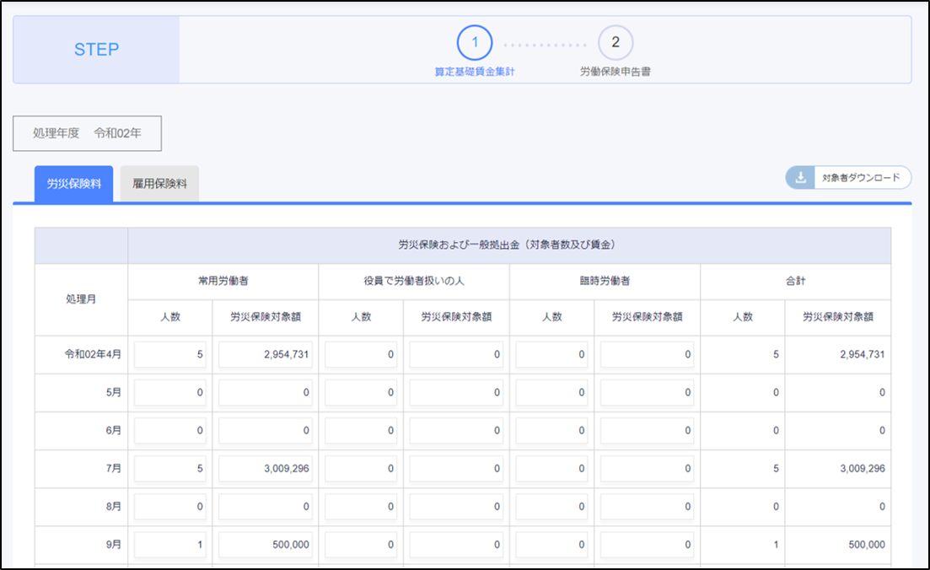
Task: Edit 常用労働者 人数 field for 令和02年4月
Action: coord(170,355)
